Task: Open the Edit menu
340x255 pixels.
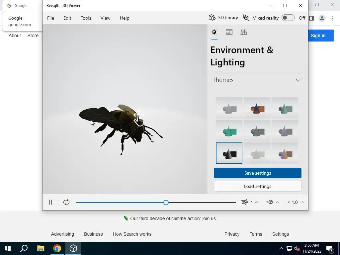Action: coord(67,18)
